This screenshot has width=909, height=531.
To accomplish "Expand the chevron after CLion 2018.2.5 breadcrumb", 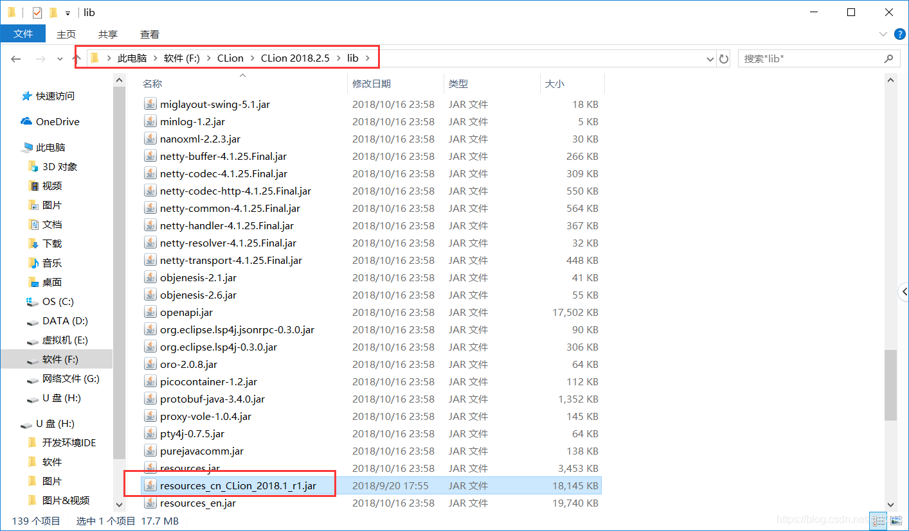I will pos(337,58).
